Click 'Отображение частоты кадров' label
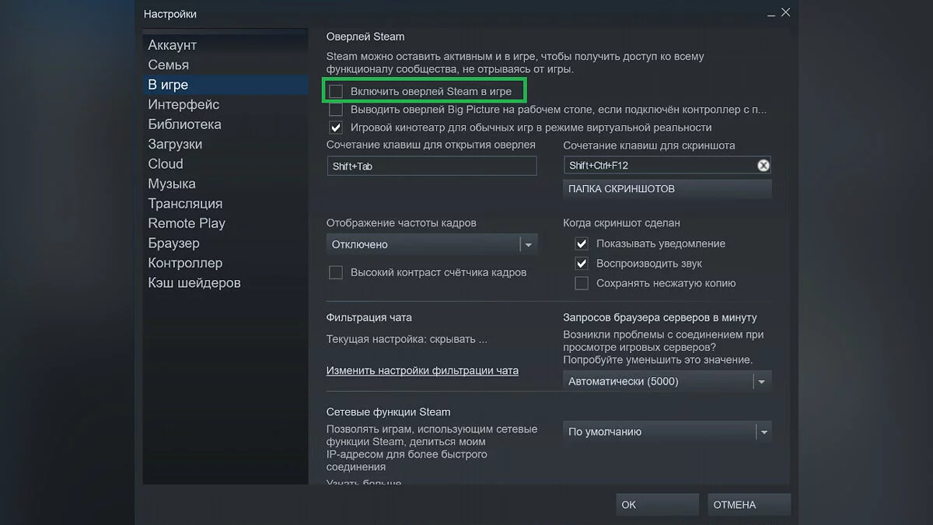 pyautogui.click(x=401, y=223)
